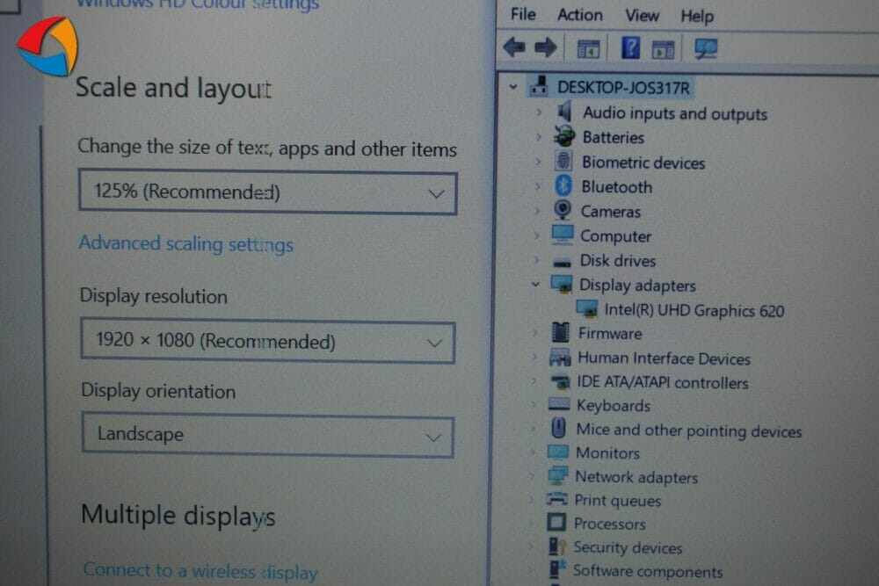Screen dimensions: 879x586
Task: Click the Scan for hardware changes monitor icon
Action: 706,48
